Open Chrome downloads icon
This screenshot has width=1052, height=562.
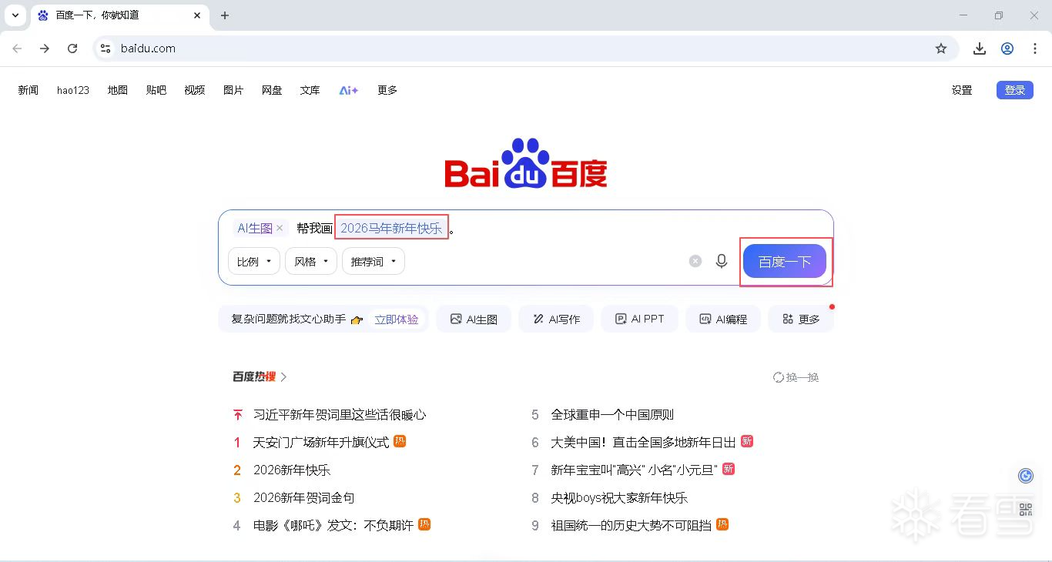980,49
